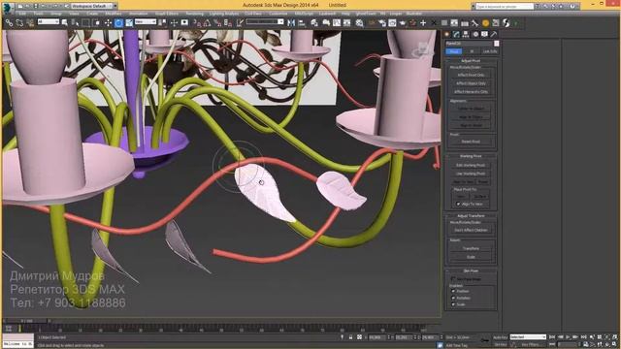
Task: Activate the Select and Move tool
Action: pyautogui.click(x=108, y=23)
